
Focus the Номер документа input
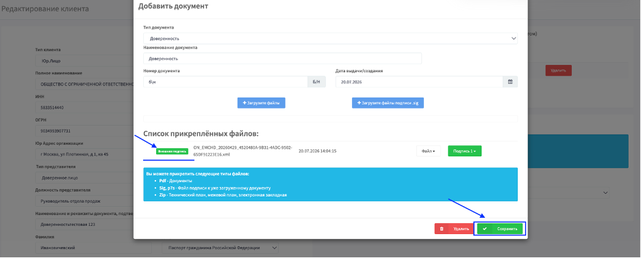coord(225,81)
